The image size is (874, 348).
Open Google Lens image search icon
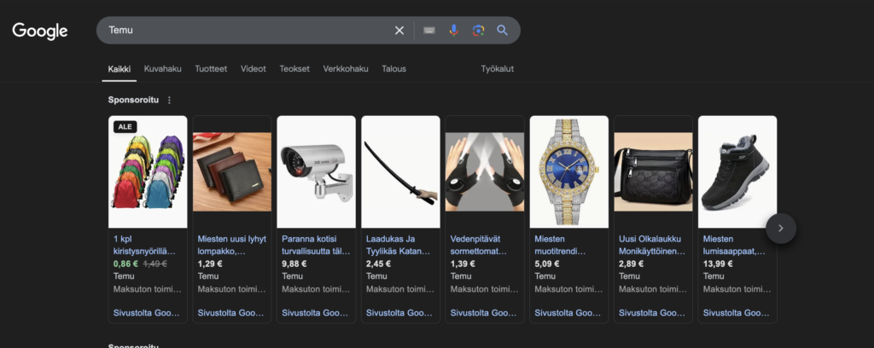pos(478,31)
